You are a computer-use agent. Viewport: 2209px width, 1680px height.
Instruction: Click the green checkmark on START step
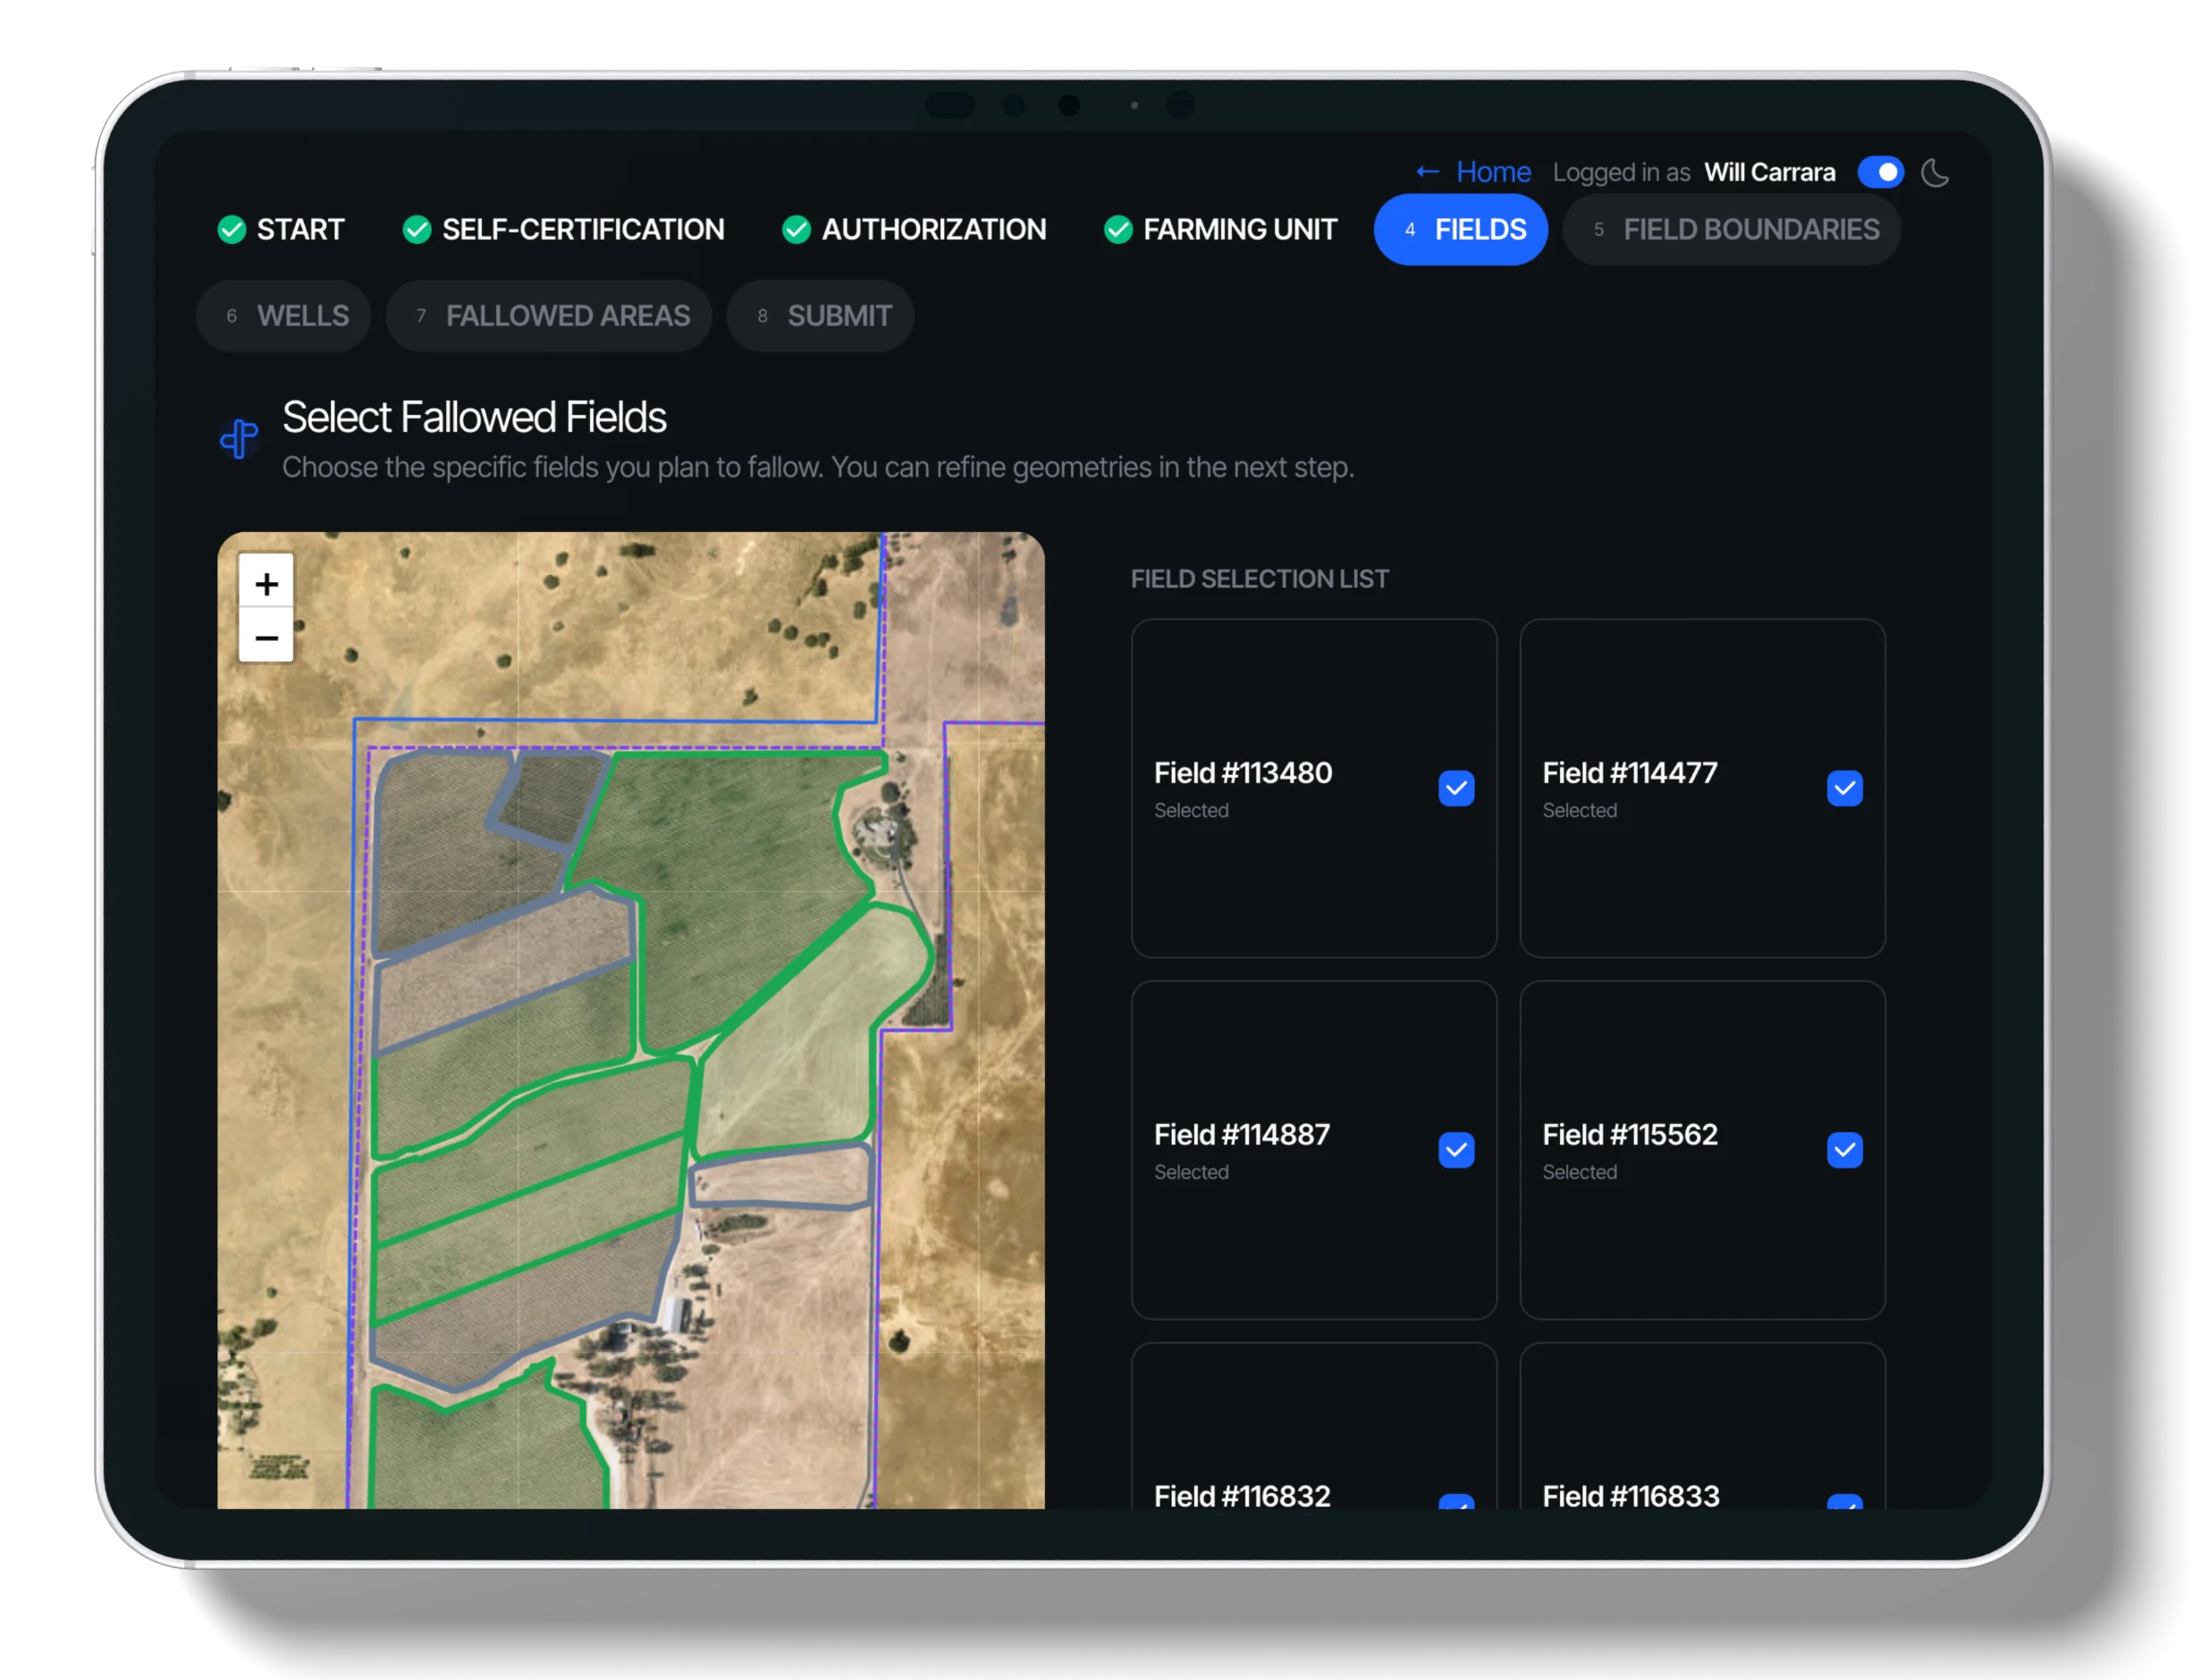[x=232, y=229]
